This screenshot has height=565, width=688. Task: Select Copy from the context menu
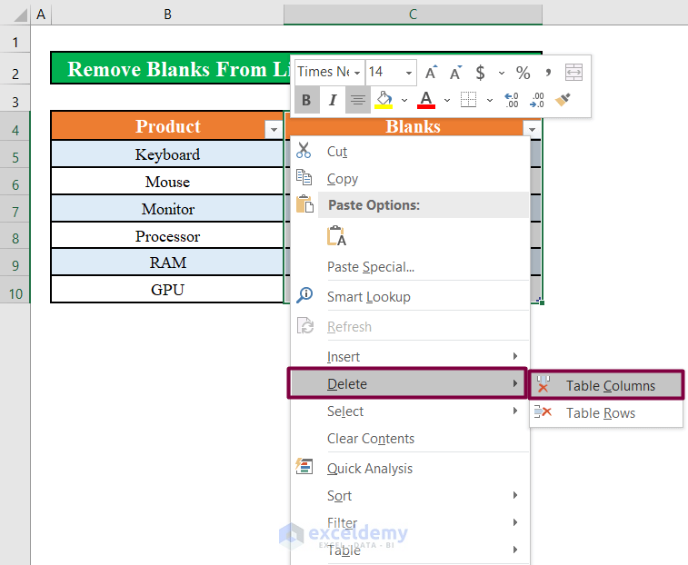click(409, 179)
